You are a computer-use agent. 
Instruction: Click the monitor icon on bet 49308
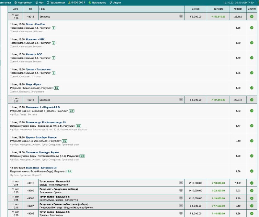pyautogui.click(x=181, y=198)
